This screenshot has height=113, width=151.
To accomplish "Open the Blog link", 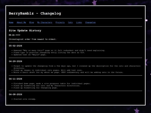I will click(32, 23).
